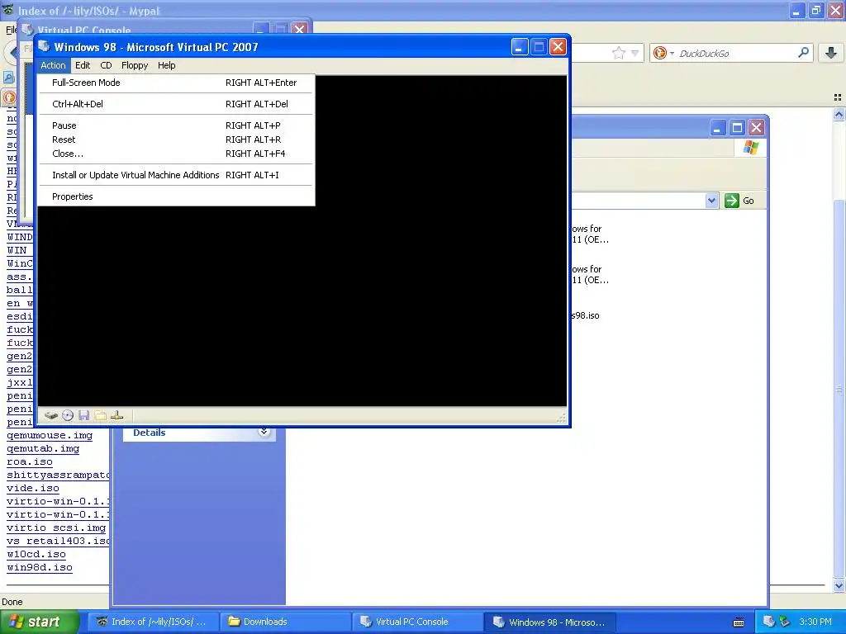Click the on-screen keyboard icon on the taskbar
The width and height of the screenshot is (846, 634).
pyautogui.click(x=739, y=622)
